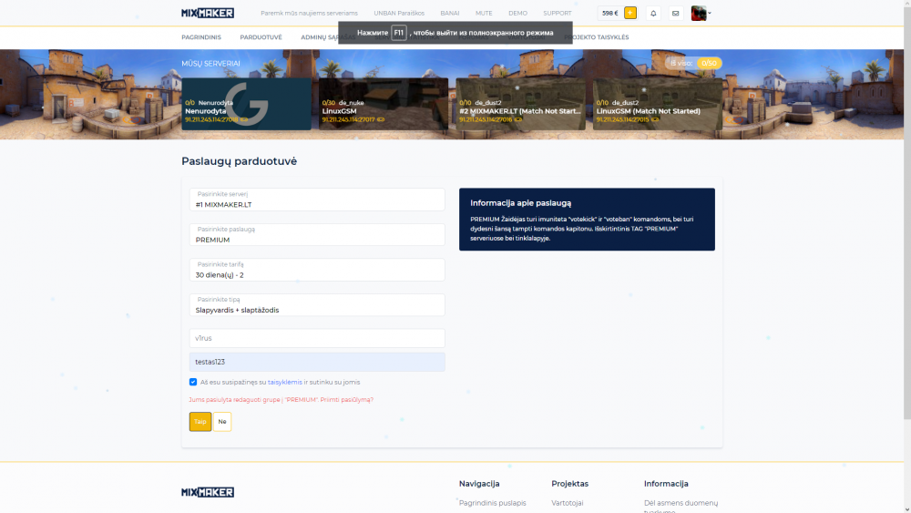Image resolution: width=911 pixels, height=513 pixels.
Task: Open the notifications bell
Action: 653,13
